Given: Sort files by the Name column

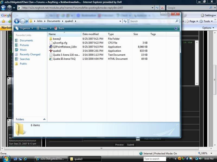Looking at the screenshot, I should point(64,34).
